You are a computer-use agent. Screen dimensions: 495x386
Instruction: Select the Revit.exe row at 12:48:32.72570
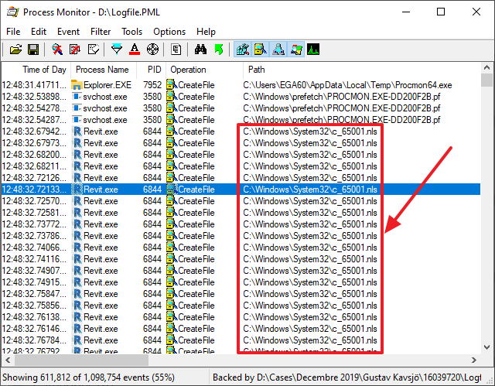click(241, 201)
